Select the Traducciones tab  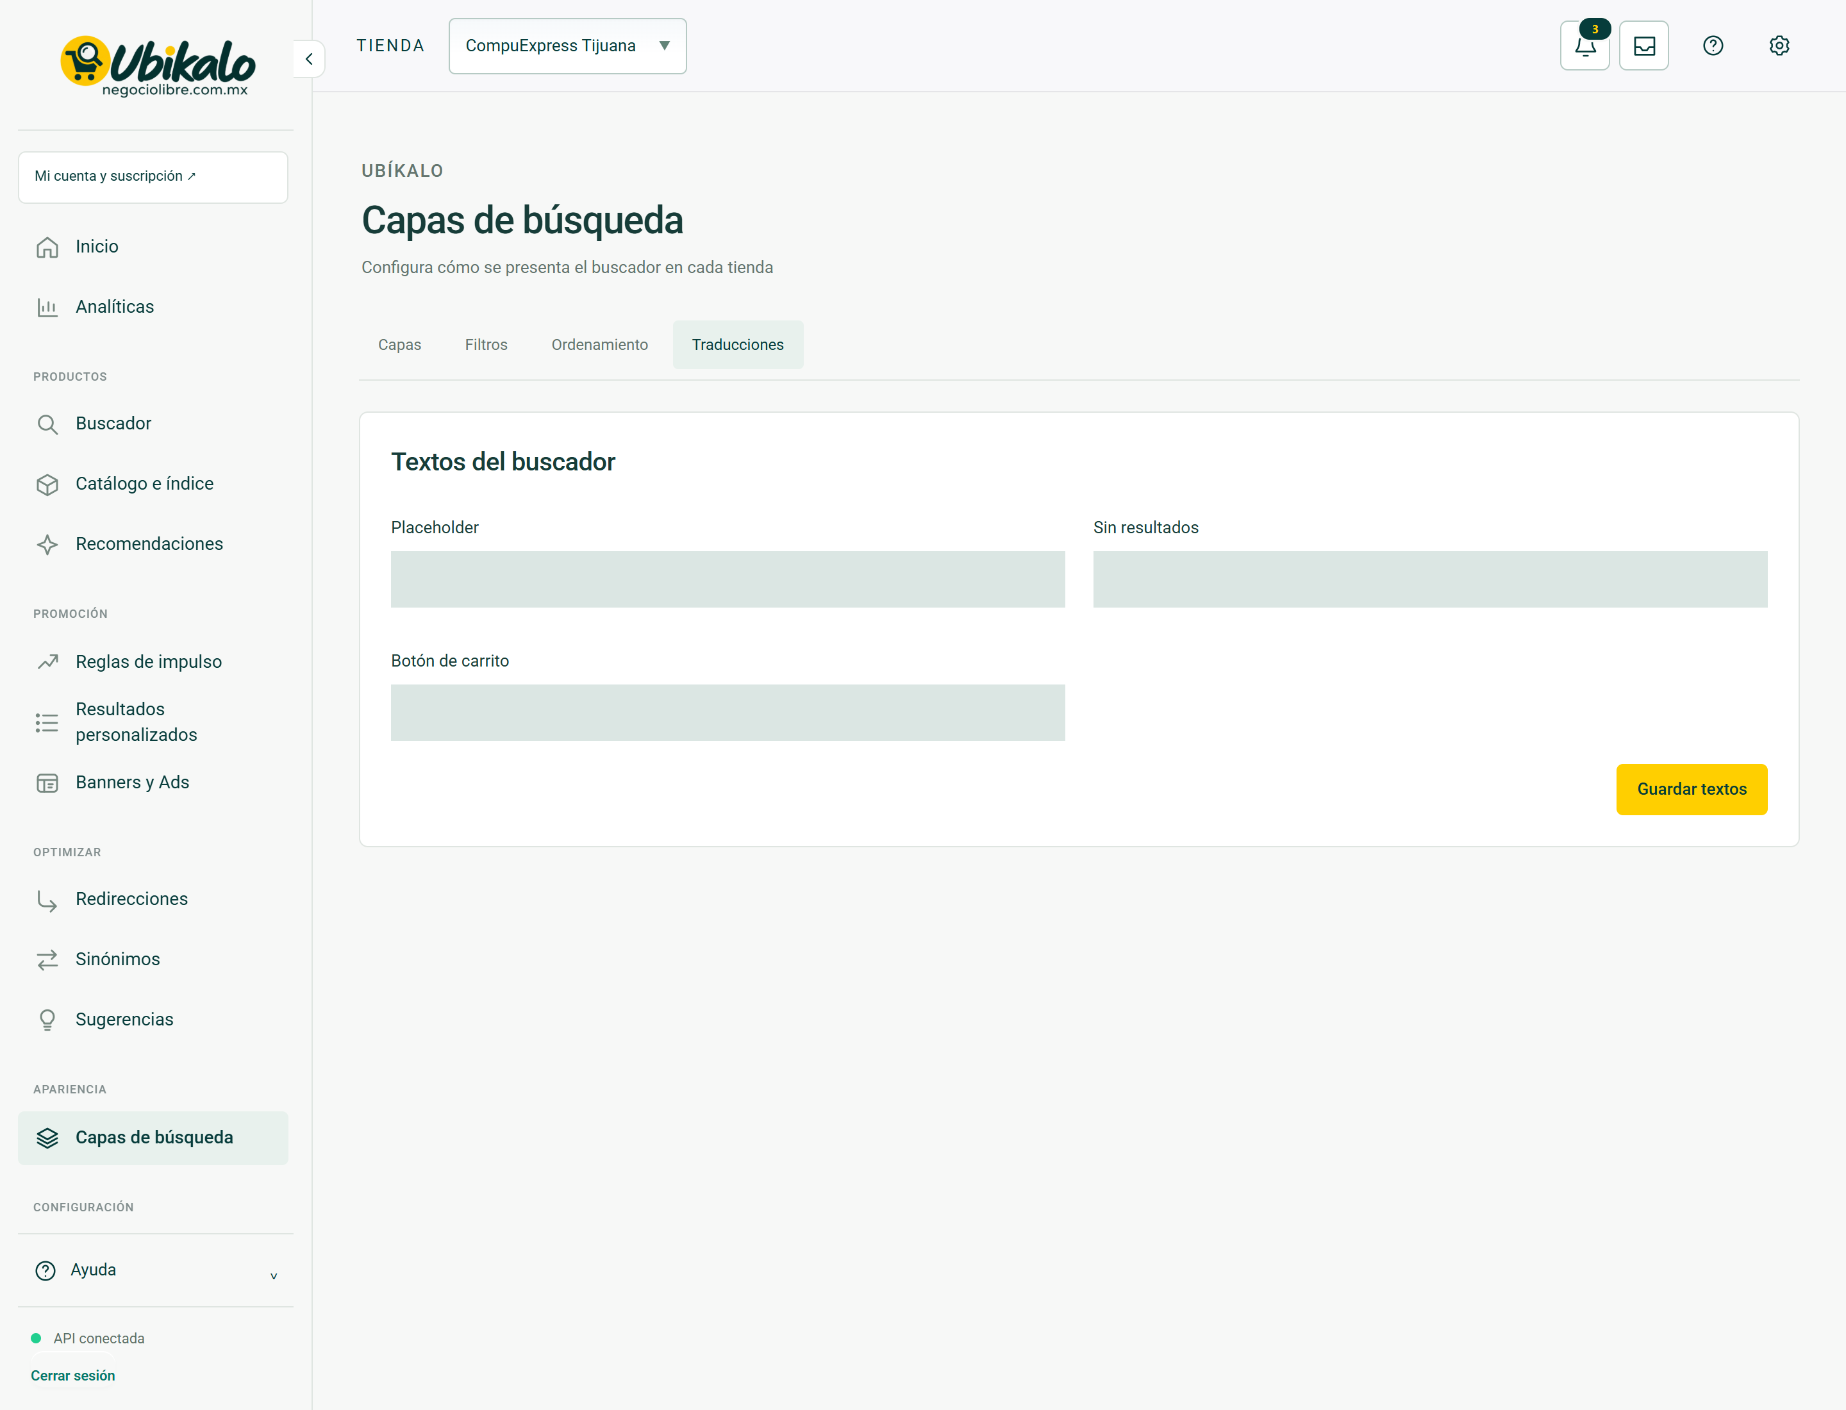[738, 345]
